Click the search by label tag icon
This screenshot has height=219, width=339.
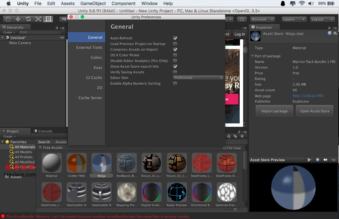point(235,136)
